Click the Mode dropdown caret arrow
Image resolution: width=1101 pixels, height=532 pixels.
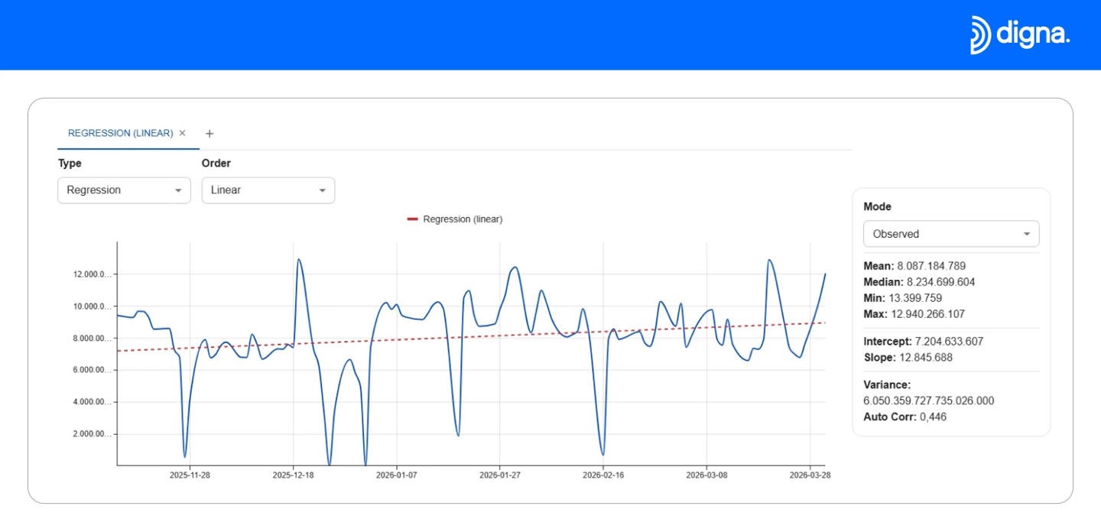[x=1026, y=234]
